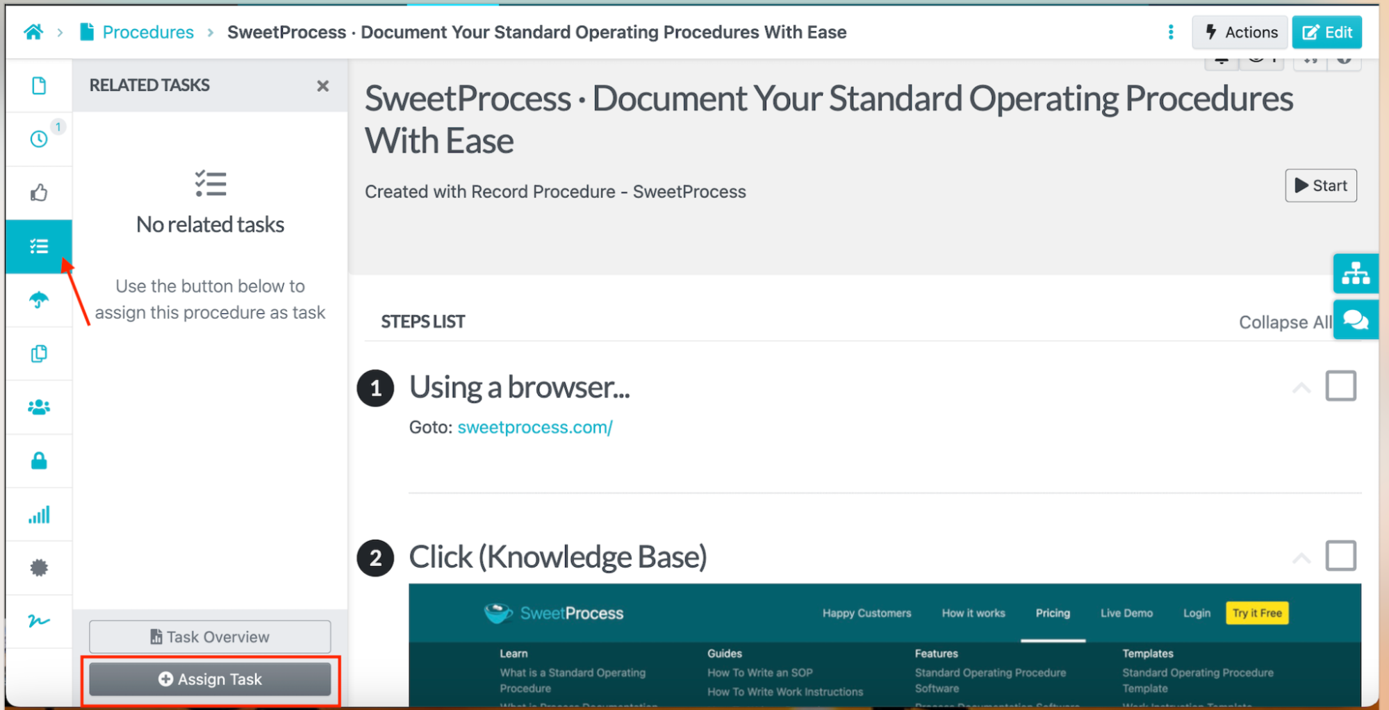Open the three-dot more options menu
Image resolution: width=1389 pixels, height=710 pixels.
tap(1171, 32)
